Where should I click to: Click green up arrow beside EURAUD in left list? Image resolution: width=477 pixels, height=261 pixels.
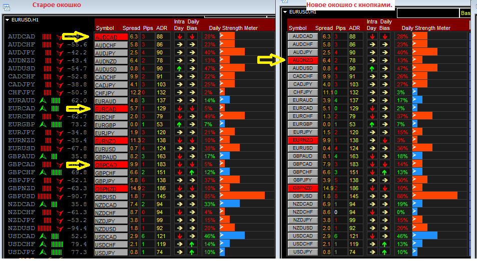point(43,100)
